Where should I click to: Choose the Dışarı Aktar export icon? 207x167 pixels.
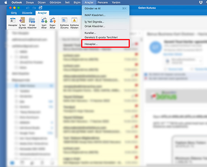coord(53,23)
